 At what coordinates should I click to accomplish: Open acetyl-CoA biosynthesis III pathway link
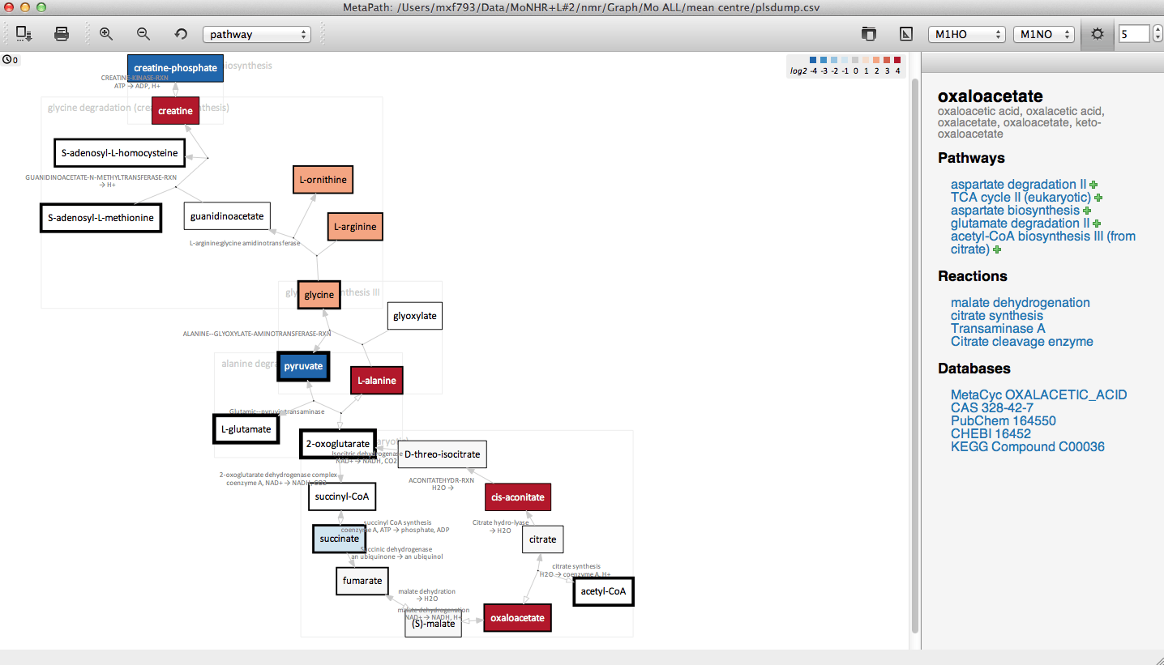1043,243
